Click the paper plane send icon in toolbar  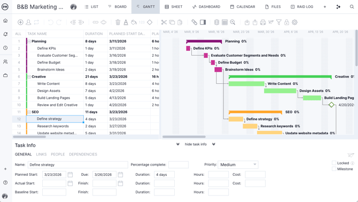pos(271,22)
